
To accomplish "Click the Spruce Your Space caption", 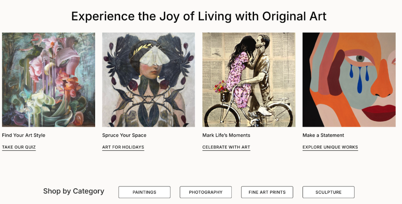I will tap(124, 135).
